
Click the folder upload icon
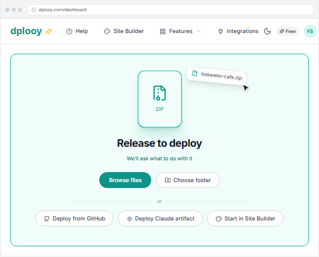click(168, 180)
